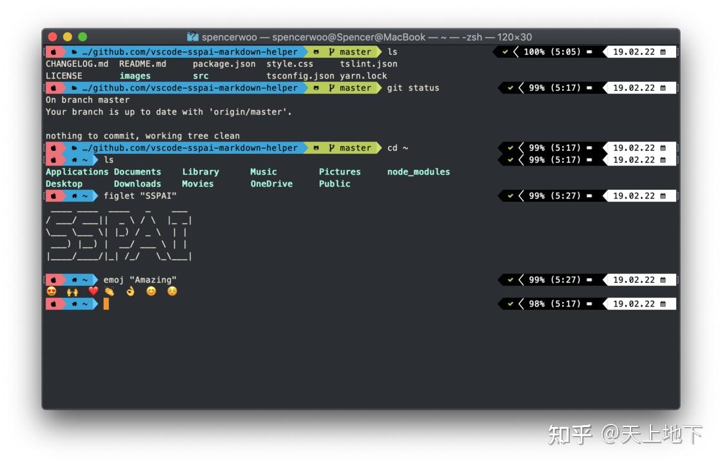Click the 'Desktop' folder name
The height and width of the screenshot is (465, 722).
(x=64, y=184)
